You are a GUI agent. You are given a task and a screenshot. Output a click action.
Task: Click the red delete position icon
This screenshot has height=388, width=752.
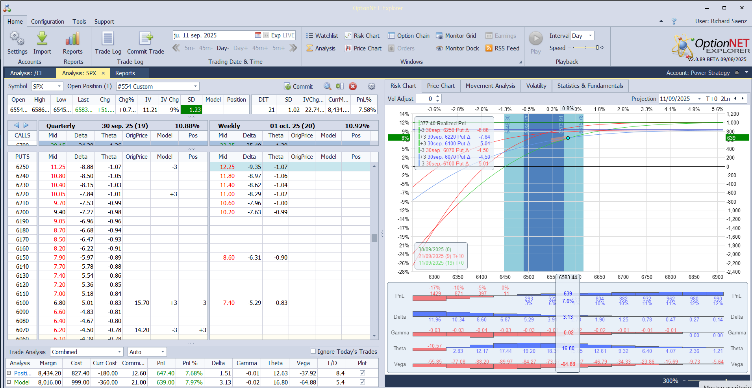click(x=353, y=86)
